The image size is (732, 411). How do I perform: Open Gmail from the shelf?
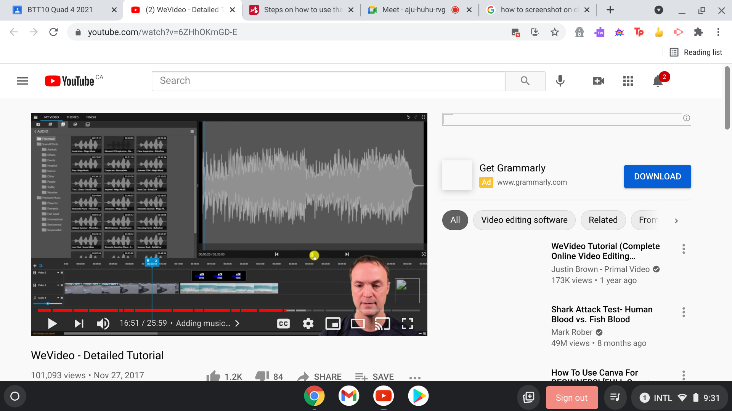(349, 396)
